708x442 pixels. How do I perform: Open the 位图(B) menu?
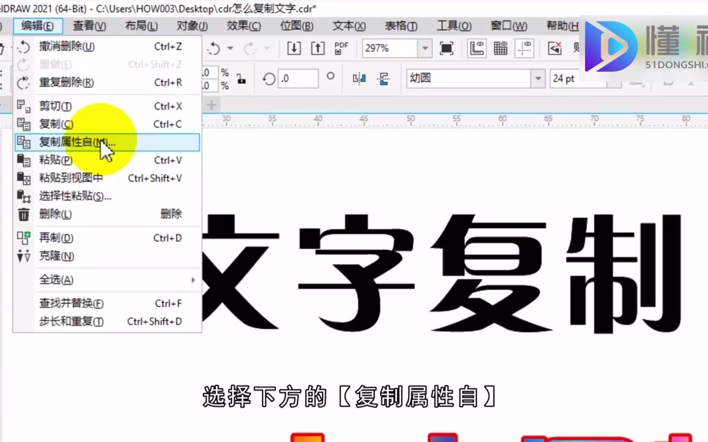coord(297,26)
